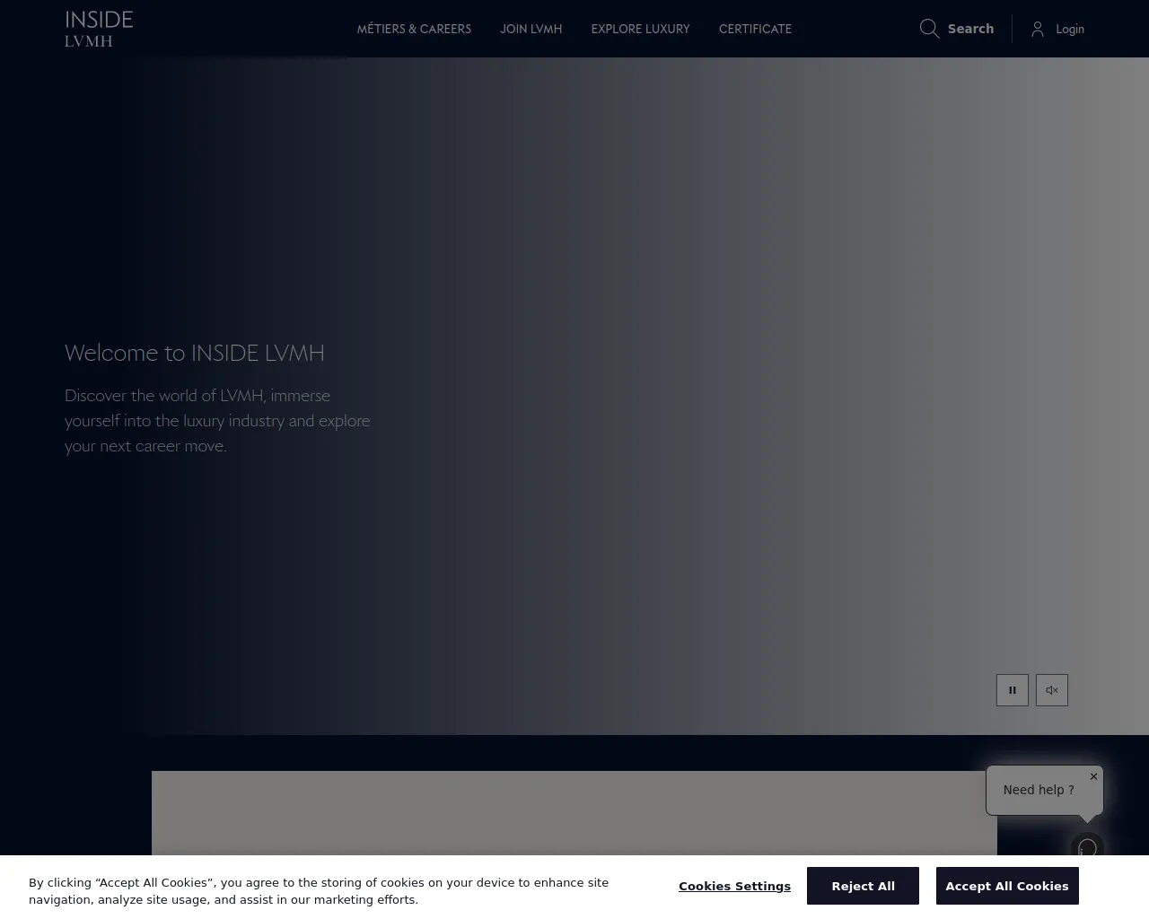Click the INSIDE LVMH logo
The image size is (1149, 919).
click(x=99, y=29)
